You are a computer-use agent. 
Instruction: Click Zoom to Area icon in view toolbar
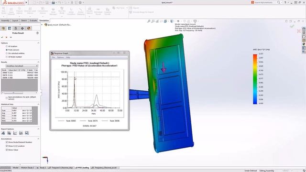click(x=153, y=21)
